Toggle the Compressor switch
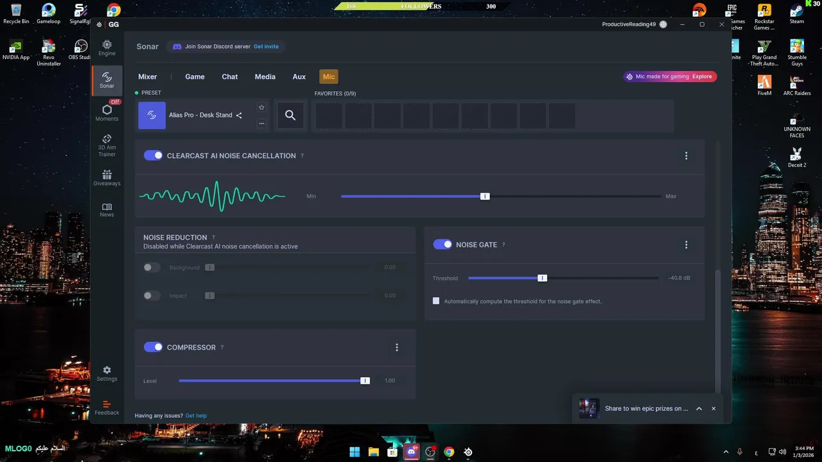 click(153, 347)
